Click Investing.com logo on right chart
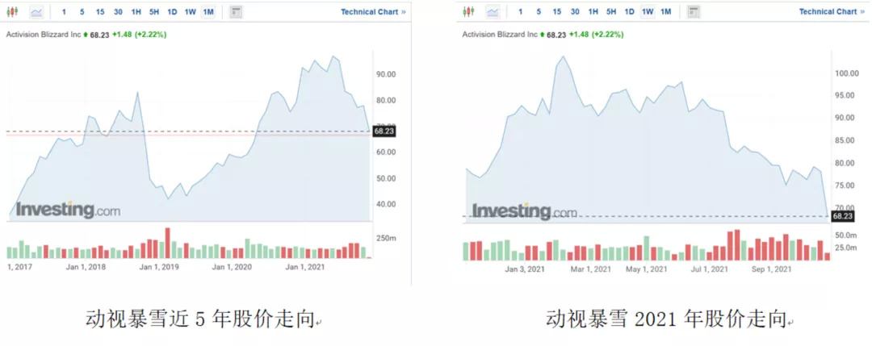 524,211
